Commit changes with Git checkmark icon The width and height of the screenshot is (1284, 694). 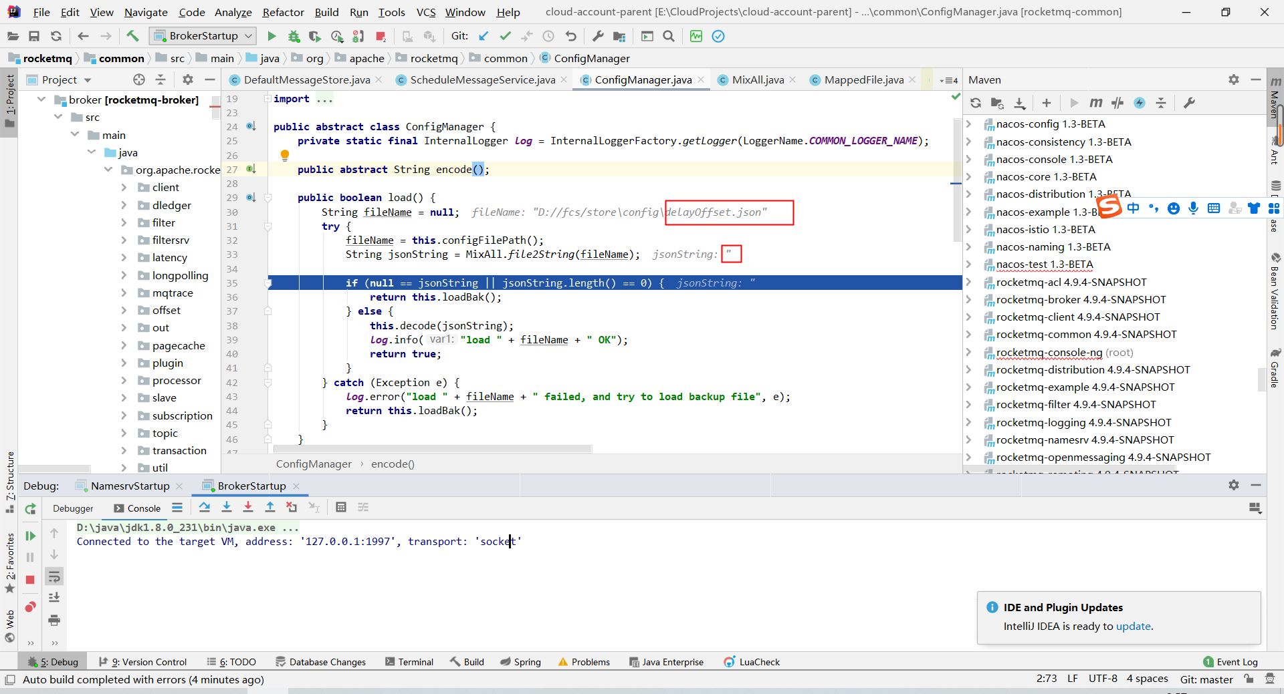pyautogui.click(x=505, y=36)
